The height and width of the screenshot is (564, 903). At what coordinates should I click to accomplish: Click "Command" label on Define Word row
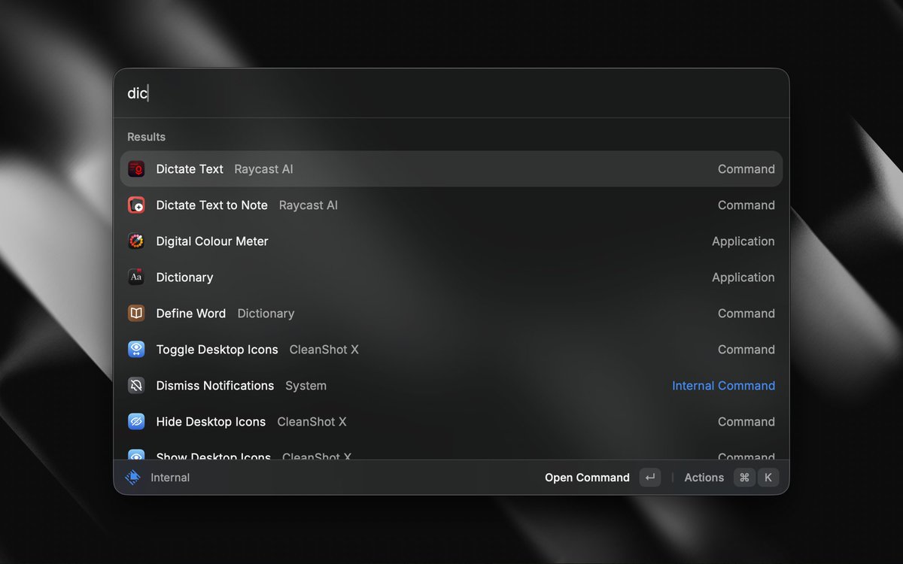tap(746, 314)
